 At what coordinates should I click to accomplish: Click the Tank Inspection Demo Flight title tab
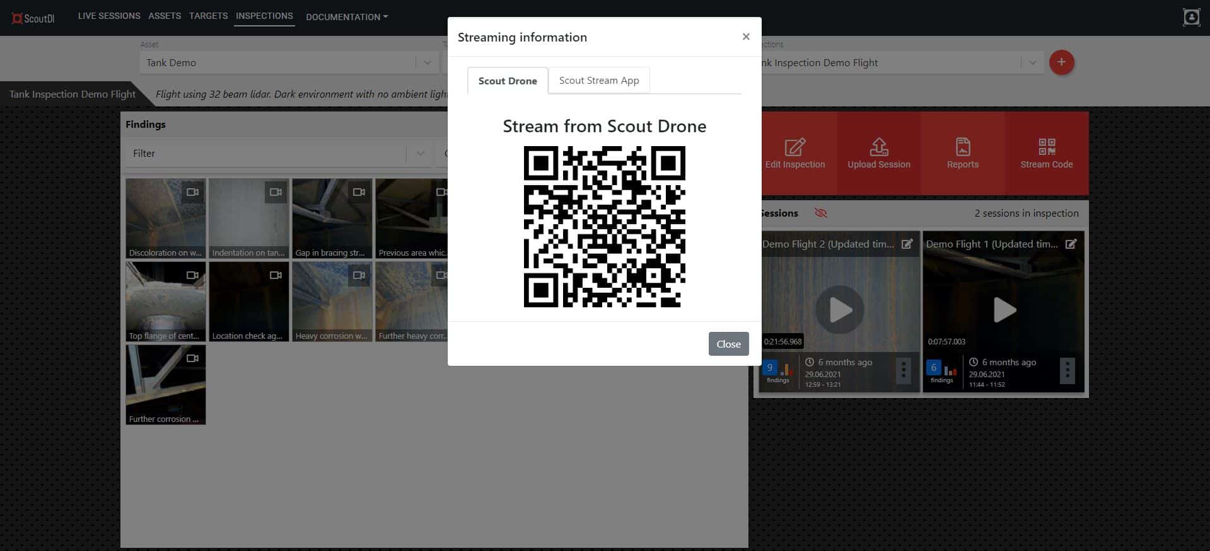[73, 94]
